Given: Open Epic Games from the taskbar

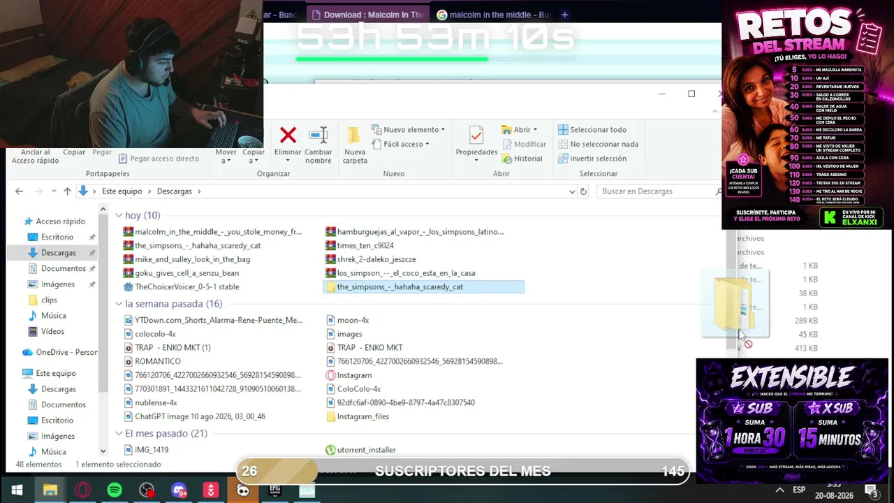Looking at the screenshot, I should [275, 490].
